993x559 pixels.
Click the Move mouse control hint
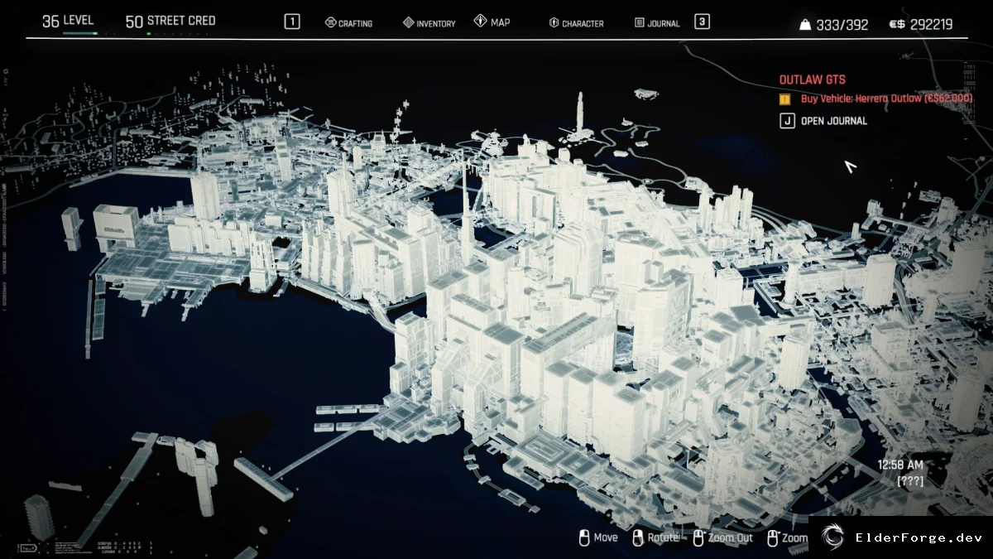598,538
